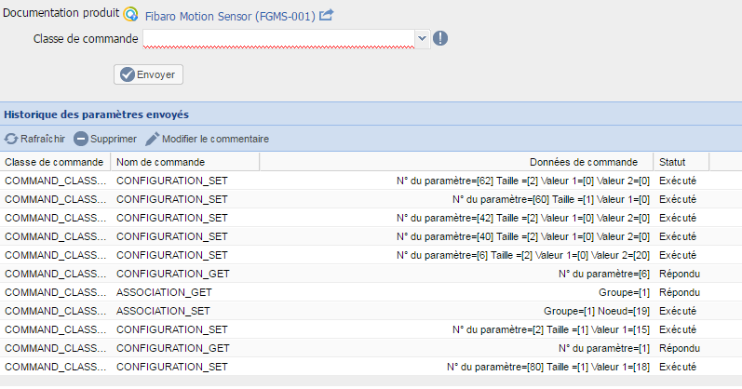Open Fibaro Motion Sensor (FGMS-001) link
This screenshot has width=742, height=389.
pos(230,16)
